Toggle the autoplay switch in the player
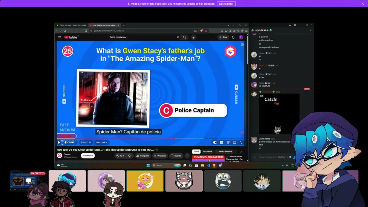368x207 pixels. pyautogui.click(x=215, y=142)
